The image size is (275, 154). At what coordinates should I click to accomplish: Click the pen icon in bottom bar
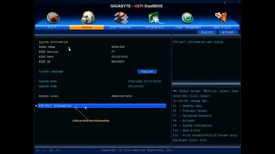tap(44, 150)
